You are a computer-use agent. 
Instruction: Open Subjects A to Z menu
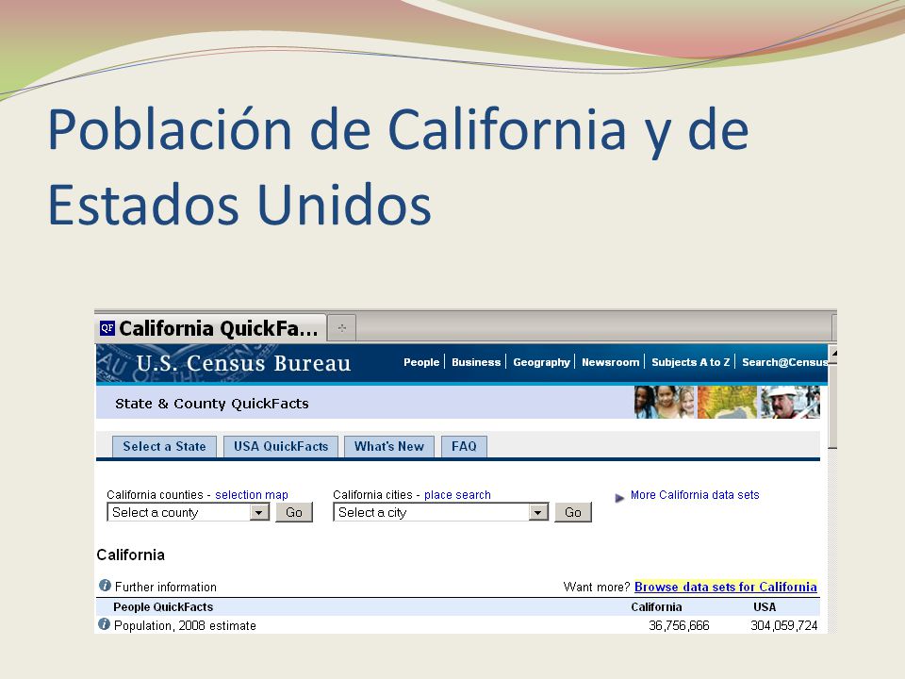tap(691, 362)
